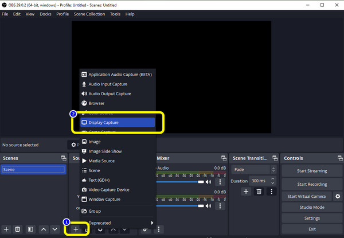This screenshot has height=238, width=344.
Task: Open Virtual Camera settings gear
Action: click(338, 196)
